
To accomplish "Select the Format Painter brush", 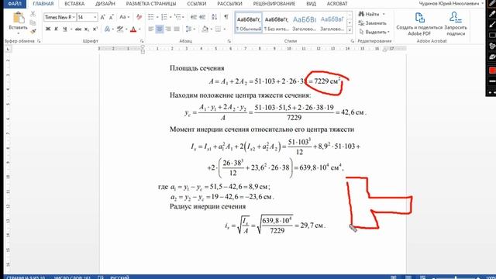I will (x=33, y=31).
